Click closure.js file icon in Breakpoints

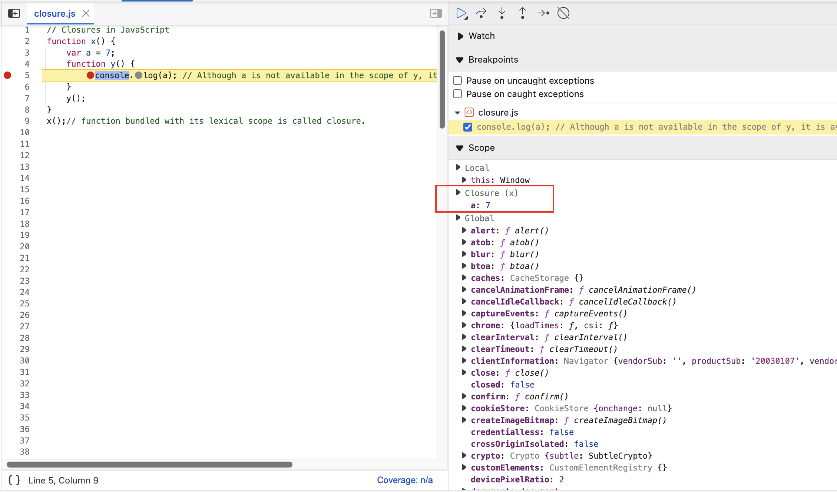point(469,112)
